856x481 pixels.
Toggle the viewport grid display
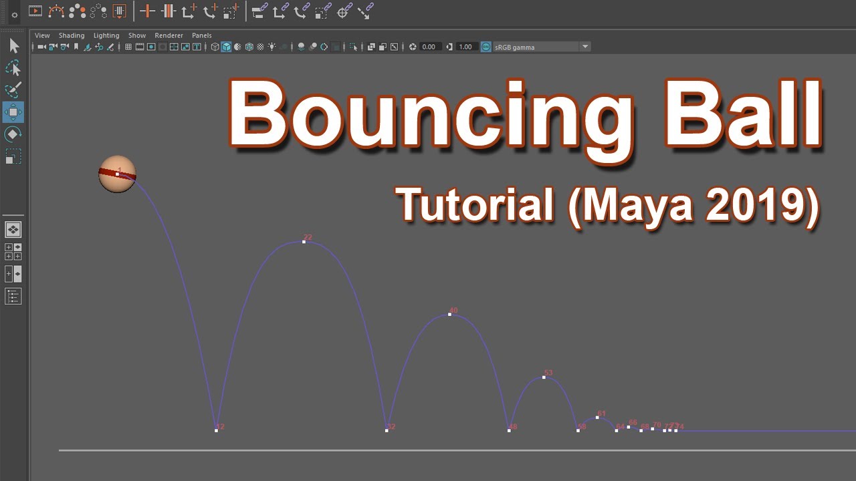click(128, 47)
